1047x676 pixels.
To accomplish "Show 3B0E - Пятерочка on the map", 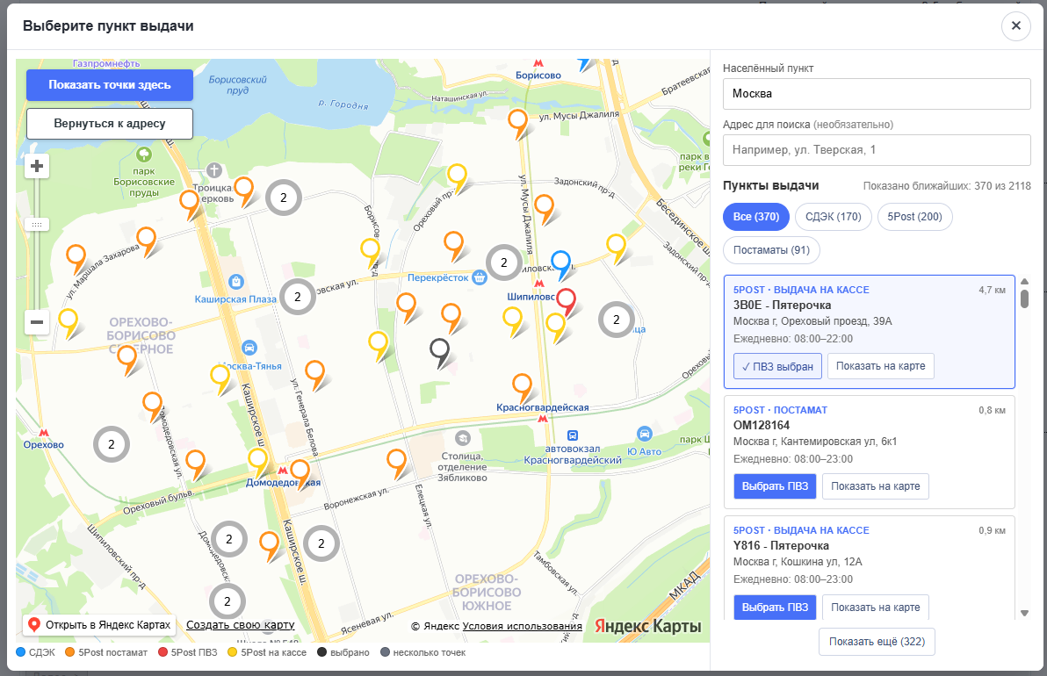I will point(881,366).
